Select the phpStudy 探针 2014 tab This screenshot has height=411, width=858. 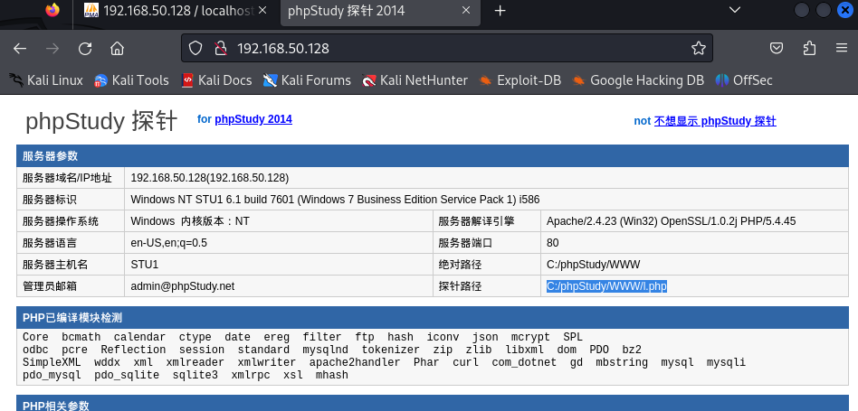pos(380,11)
